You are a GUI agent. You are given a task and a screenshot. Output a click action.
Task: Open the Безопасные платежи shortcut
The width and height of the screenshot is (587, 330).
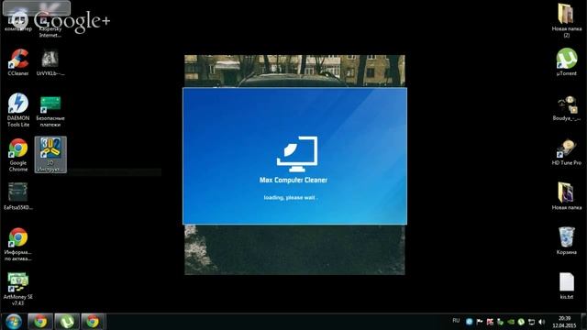(x=50, y=111)
